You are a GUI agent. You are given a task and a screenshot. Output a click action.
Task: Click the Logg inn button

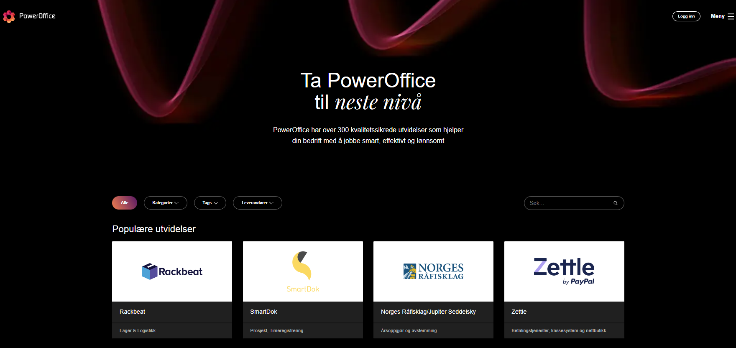click(x=686, y=16)
